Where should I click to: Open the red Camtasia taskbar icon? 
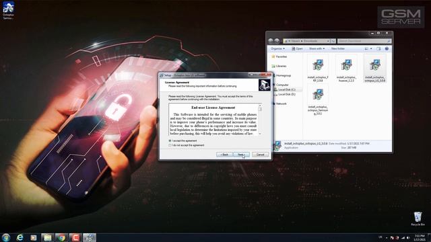pos(75,237)
